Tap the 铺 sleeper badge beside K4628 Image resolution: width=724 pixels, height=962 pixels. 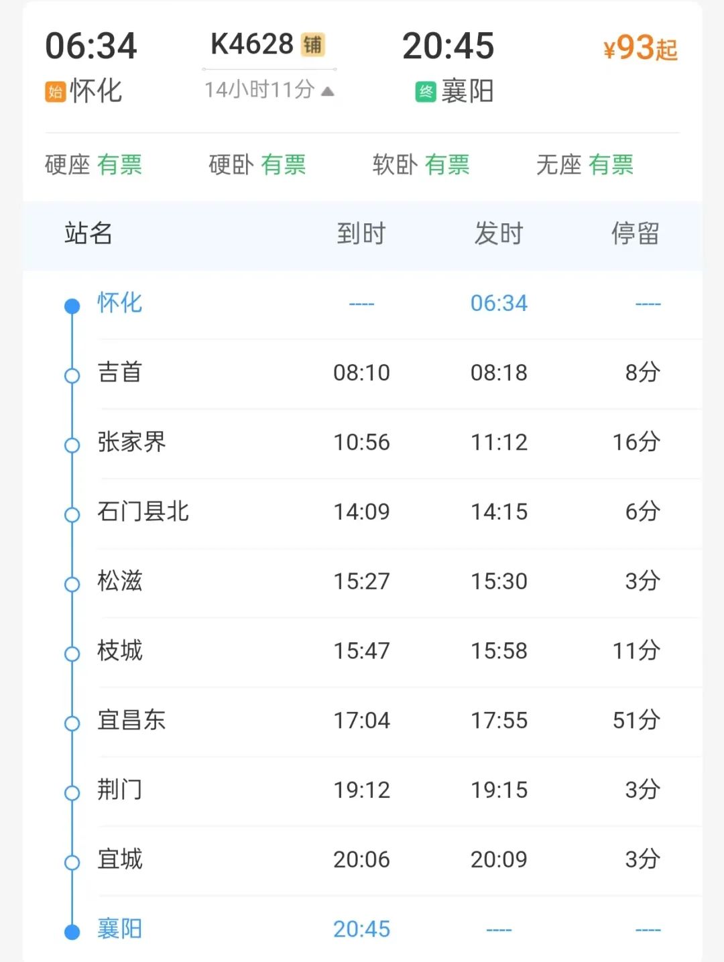pyautogui.click(x=312, y=45)
